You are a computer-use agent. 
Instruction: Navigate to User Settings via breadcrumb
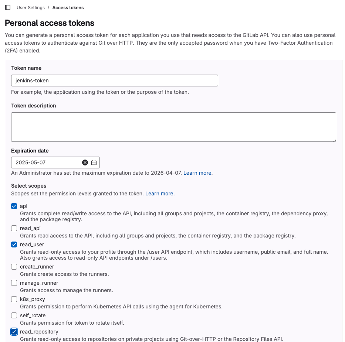[30, 7]
